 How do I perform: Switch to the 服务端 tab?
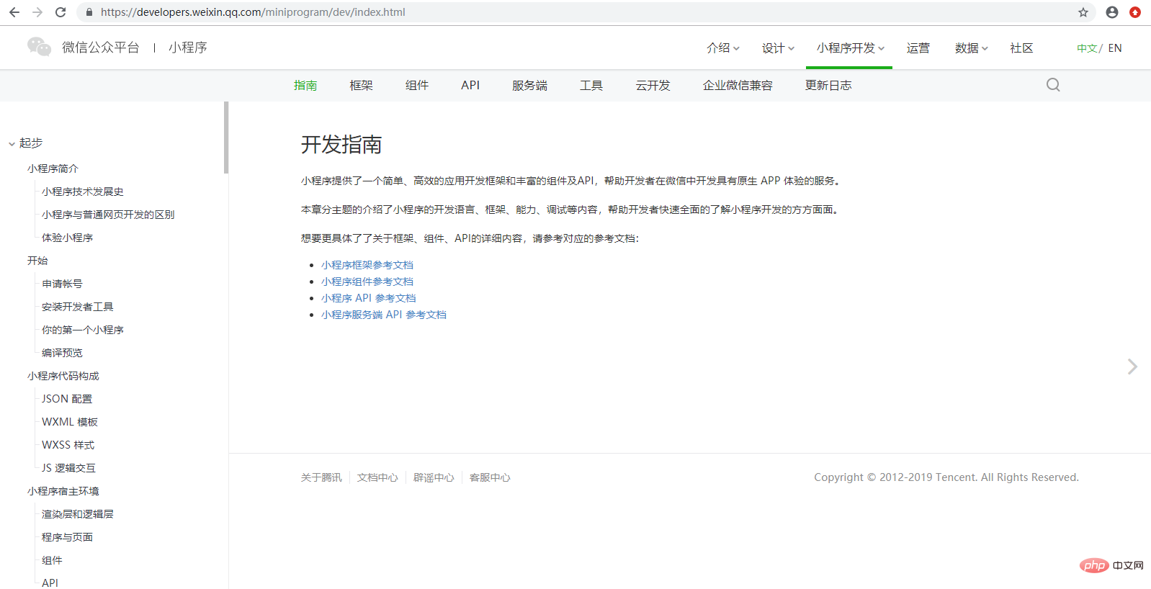tap(530, 85)
